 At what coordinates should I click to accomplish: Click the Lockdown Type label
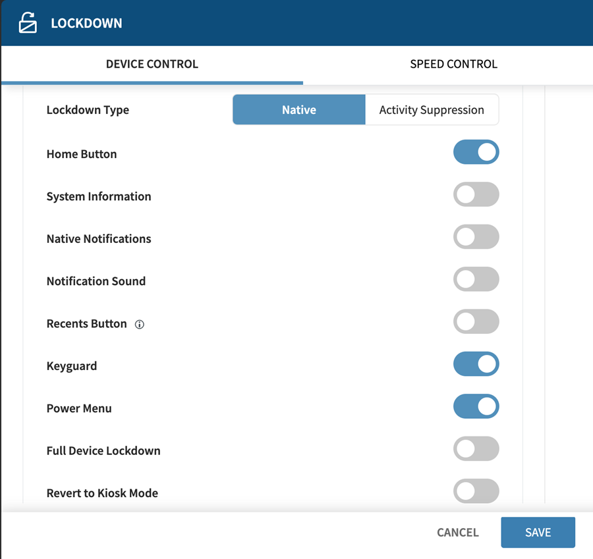click(x=88, y=110)
